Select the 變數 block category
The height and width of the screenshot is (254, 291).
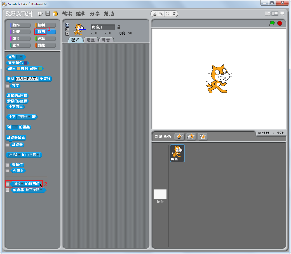click(x=45, y=45)
